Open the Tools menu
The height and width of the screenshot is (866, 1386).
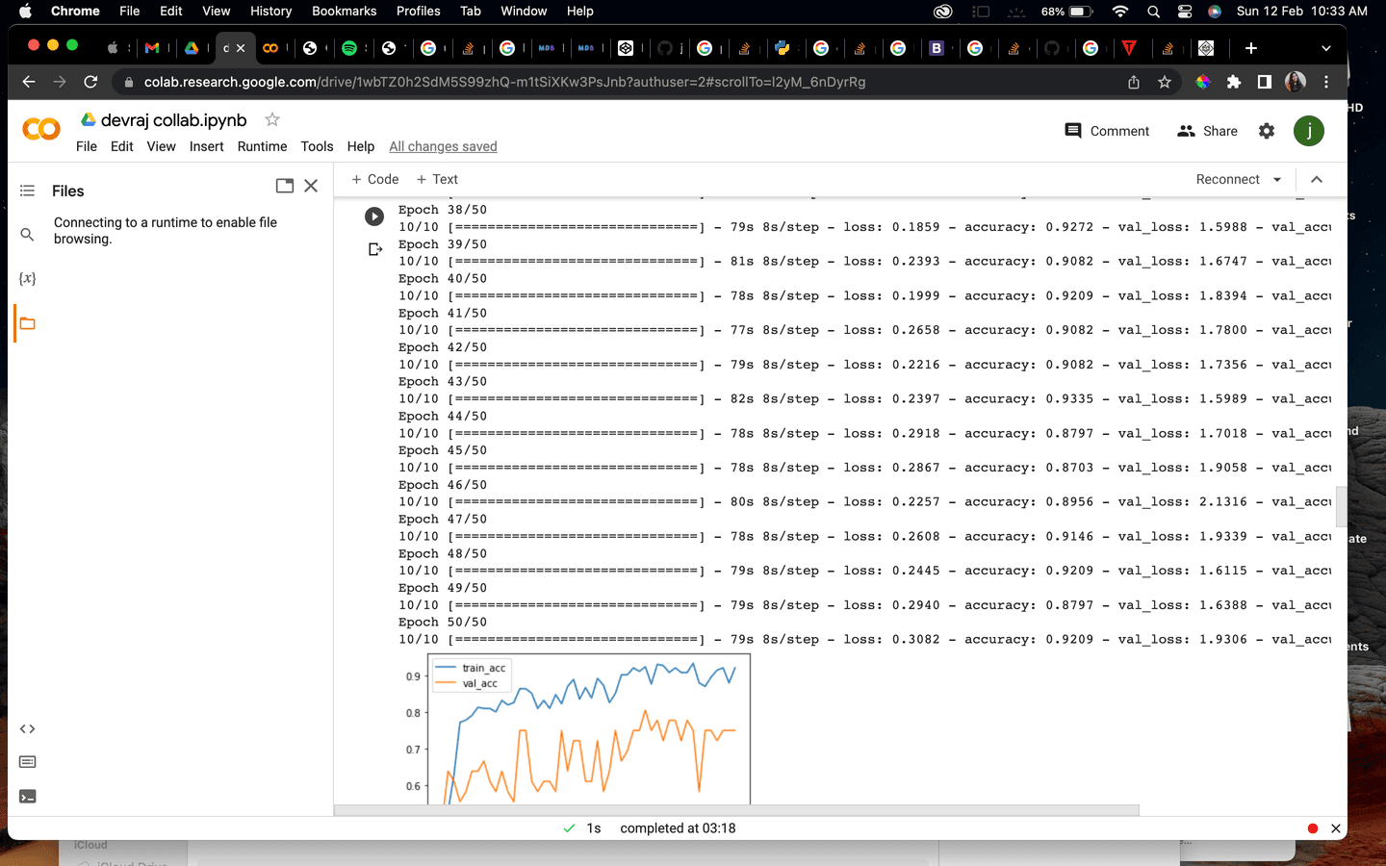click(317, 146)
